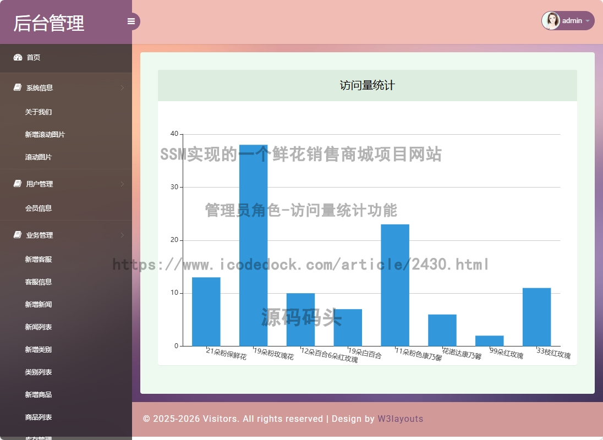Toggle the sidebar hamburger menu button
Viewport: 603px width, 440px height.
(131, 21)
